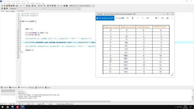The width and height of the screenshot is (194, 109).
Task: Open the Tools menu
Action: 28,3
